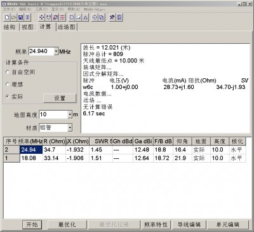Select the 理想 (perfect ground) radio button
Viewport: 254px width, 232px height.
pyautogui.click(x=8, y=85)
